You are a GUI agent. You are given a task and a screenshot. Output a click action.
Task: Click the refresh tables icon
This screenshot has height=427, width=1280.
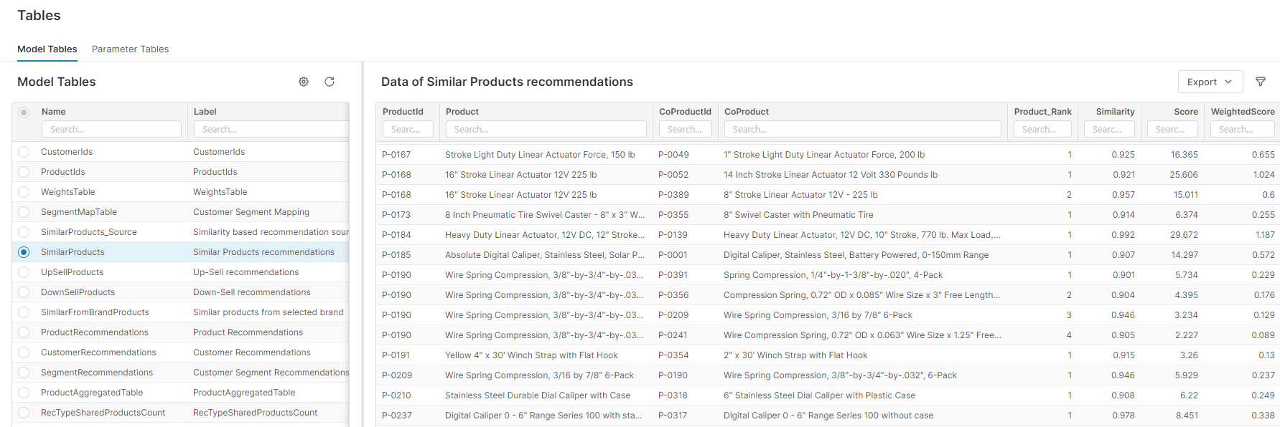pos(330,82)
